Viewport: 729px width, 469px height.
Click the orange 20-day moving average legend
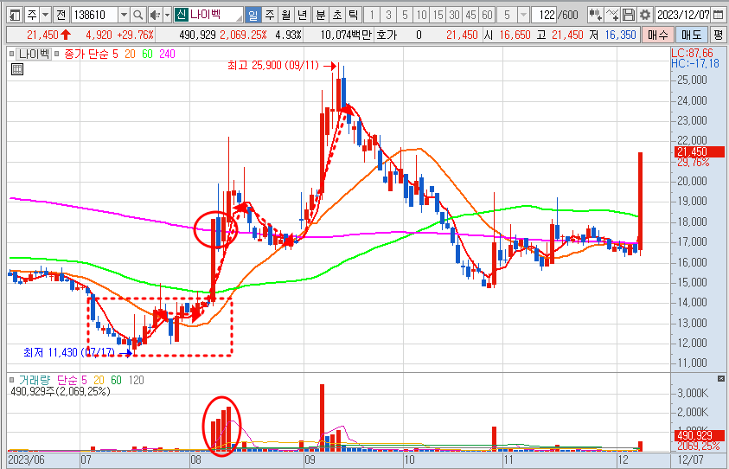tap(130, 54)
